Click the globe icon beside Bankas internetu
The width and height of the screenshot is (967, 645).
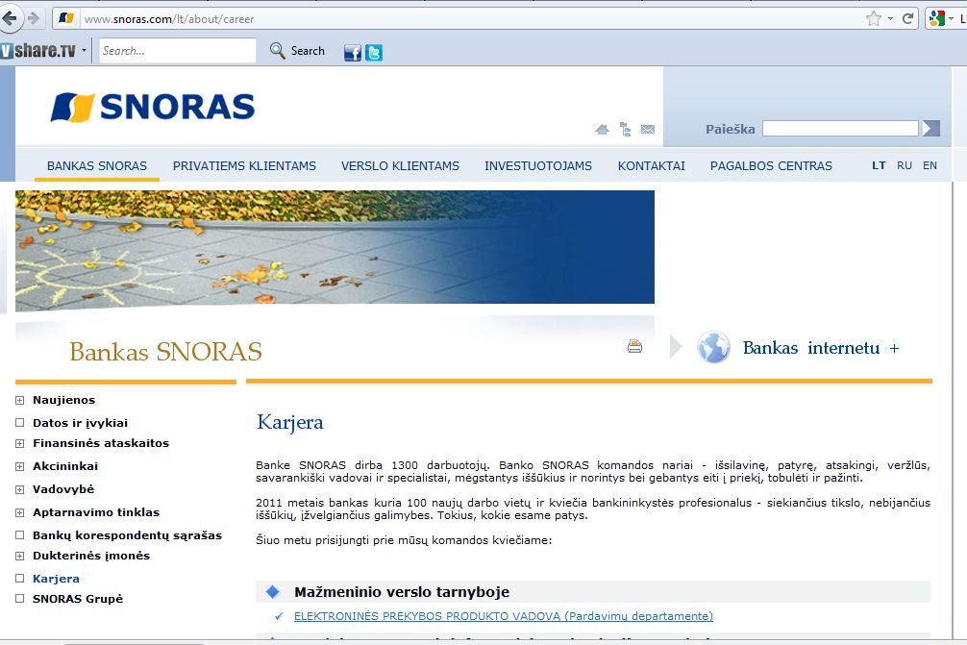(x=713, y=347)
